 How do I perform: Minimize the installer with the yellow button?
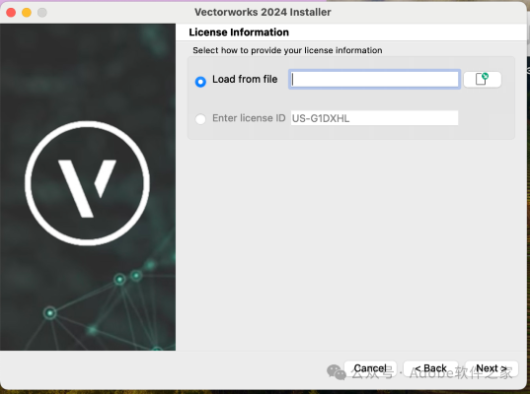click(27, 13)
